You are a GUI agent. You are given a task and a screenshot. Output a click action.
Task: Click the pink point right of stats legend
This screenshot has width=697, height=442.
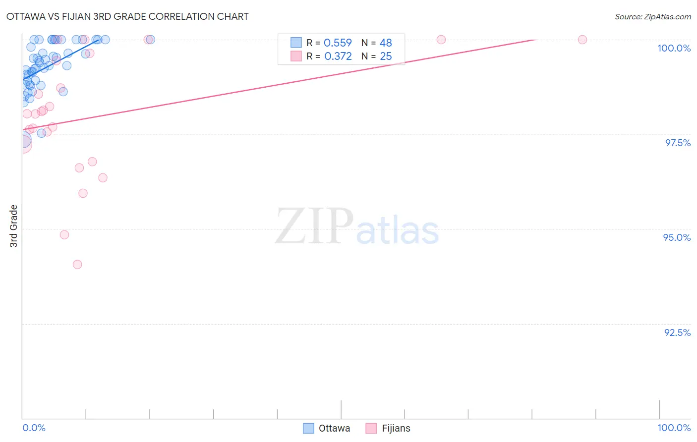[441, 40]
